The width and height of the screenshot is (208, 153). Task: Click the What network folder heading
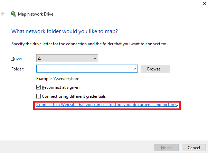(65, 31)
